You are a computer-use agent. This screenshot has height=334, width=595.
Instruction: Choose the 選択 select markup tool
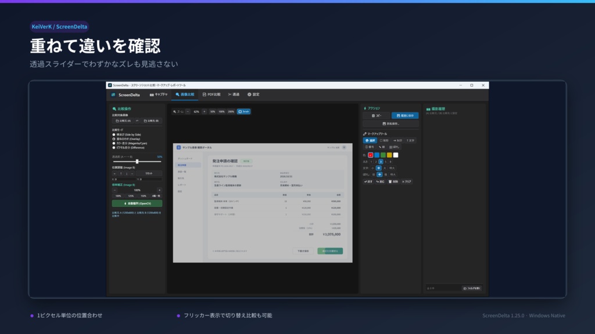point(370,140)
